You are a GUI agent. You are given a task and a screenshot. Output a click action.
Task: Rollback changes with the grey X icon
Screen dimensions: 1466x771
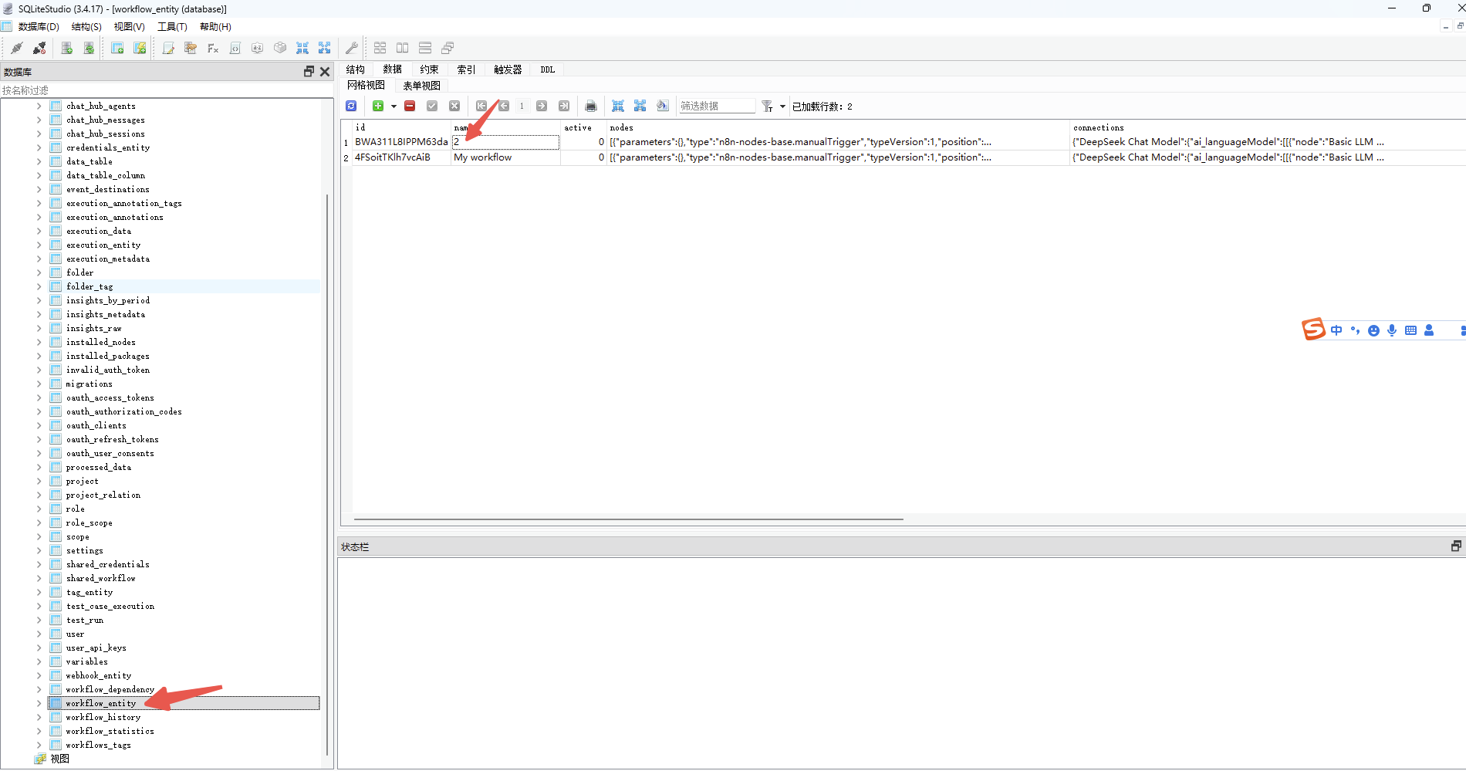(454, 106)
